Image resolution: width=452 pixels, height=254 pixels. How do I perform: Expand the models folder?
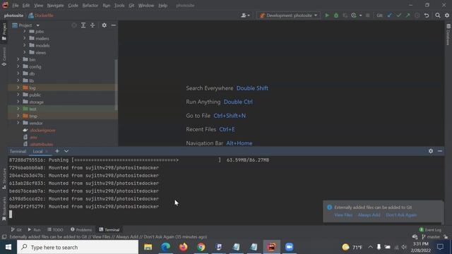(x=24, y=45)
